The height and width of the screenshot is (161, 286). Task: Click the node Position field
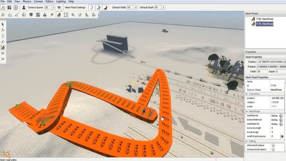point(271,62)
